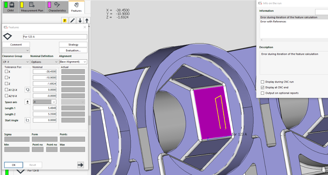
Task: Check the Display during CNC run box
Action: click(x=263, y=82)
